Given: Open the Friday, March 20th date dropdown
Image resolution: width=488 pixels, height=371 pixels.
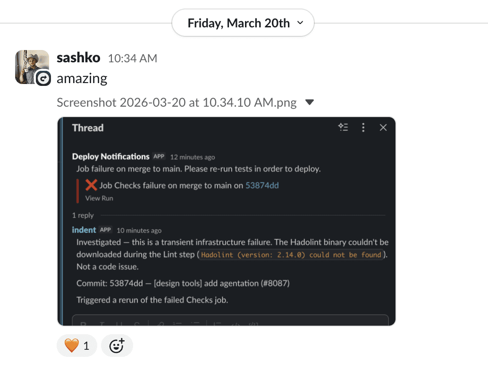Looking at the screenshot, I should pyautogui.click(x=243, y=23).
